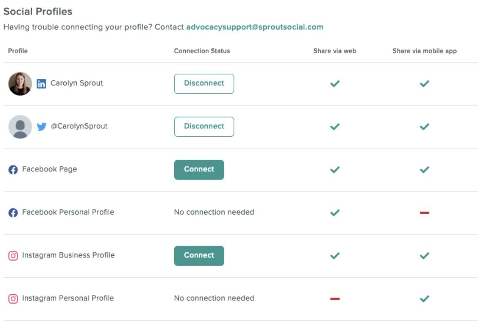482x329 pixels.
Task: Click the Twitter bird icon beside @CarolynSprout
Action: [42, 126]
